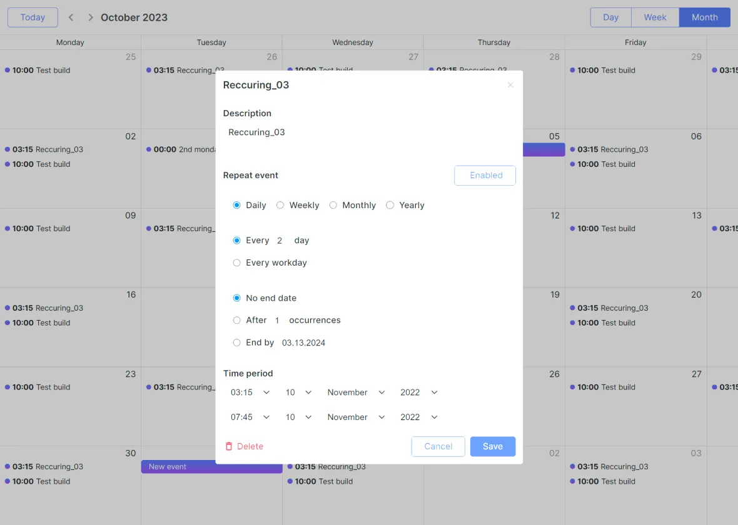Select After occurrences option
738x525 pixels.
pyautogui.click(x=237, y=321)
